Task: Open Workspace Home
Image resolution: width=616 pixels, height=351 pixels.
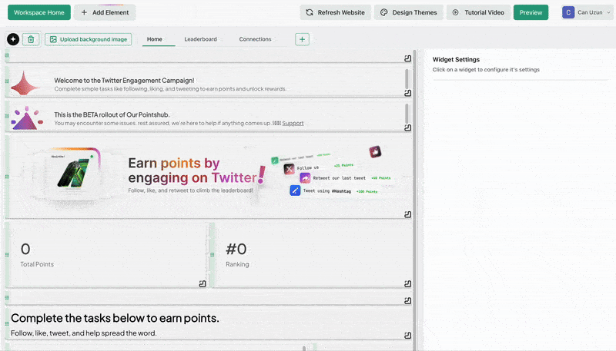Action: (x=39, y=12)
